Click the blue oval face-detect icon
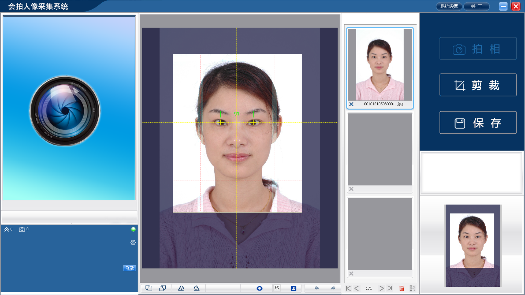The image size is (525, 295). coord(259,288)
